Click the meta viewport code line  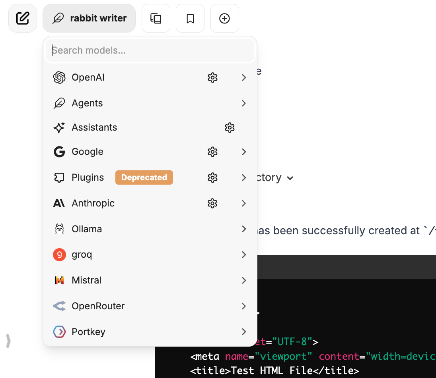tap(313, 356)
